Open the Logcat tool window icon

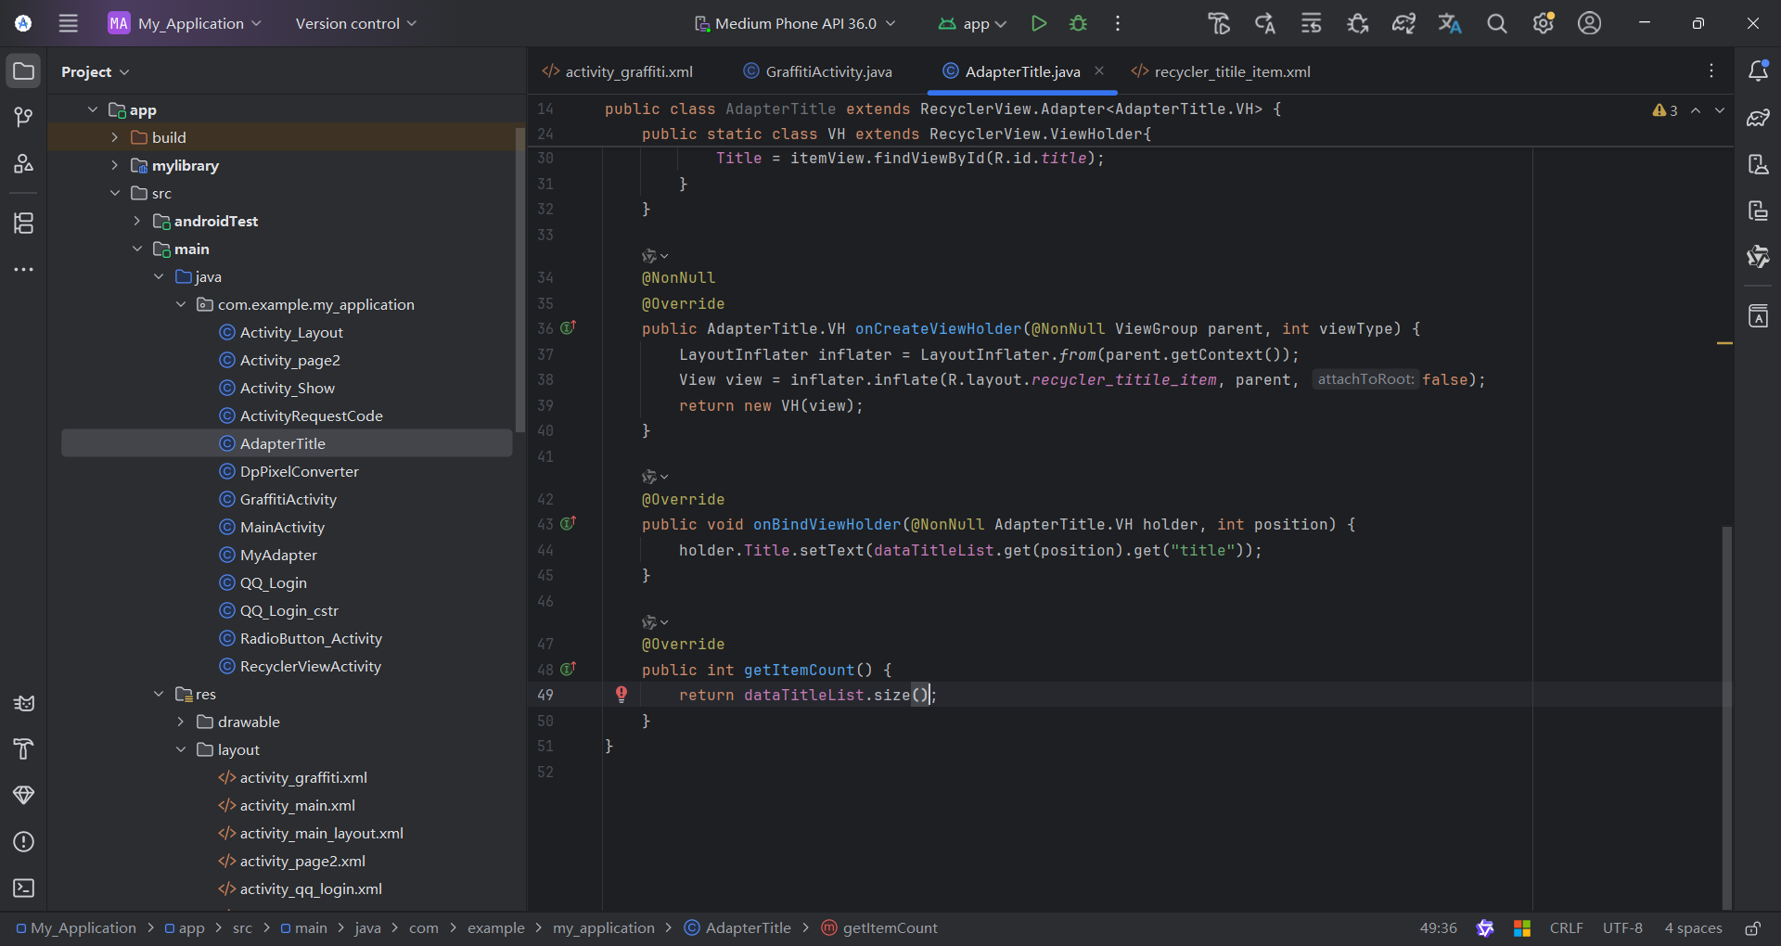coord(24,703)
